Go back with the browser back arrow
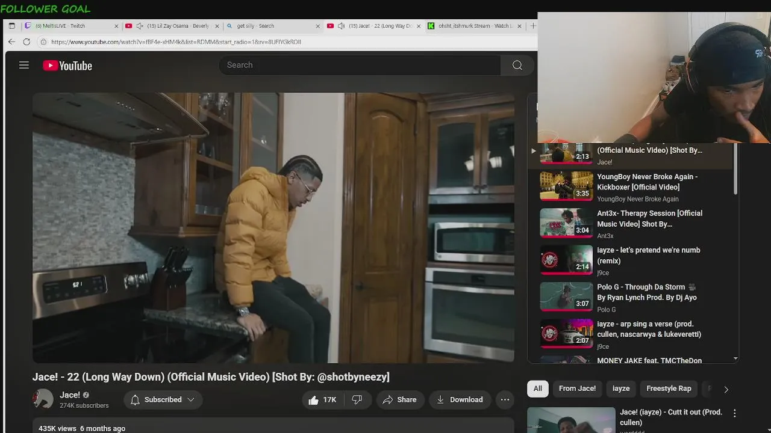Screen dimensions: 771x433 [x=11, y=41]
